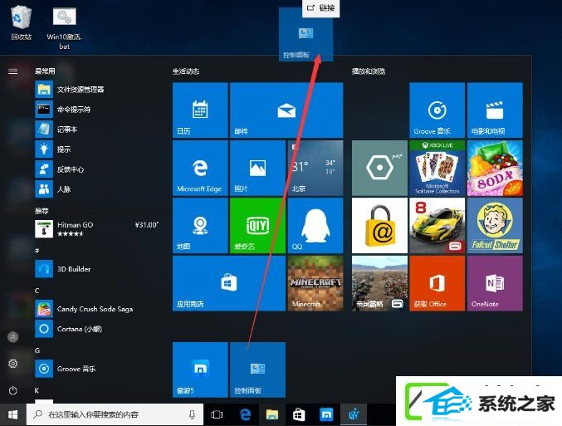This screenshot has width=562, height=426.
Task: Switch to the last taskbar app
Action: click(354, 415)
